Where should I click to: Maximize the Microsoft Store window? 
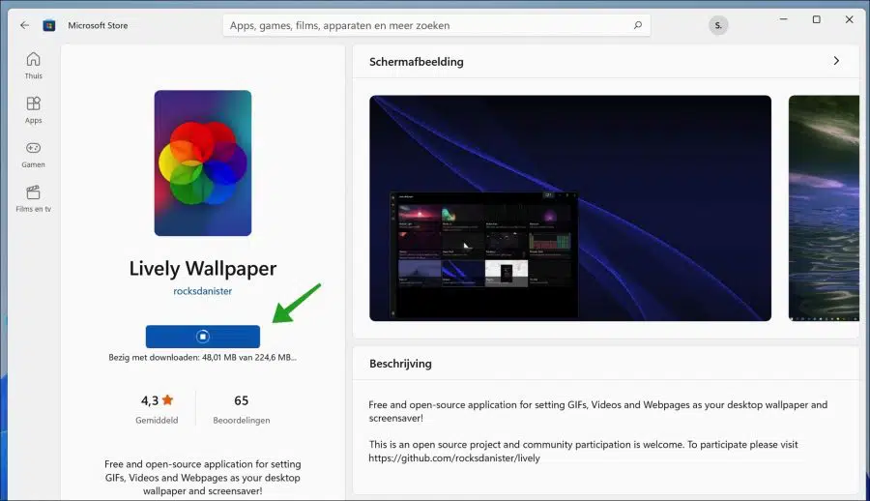816,19
